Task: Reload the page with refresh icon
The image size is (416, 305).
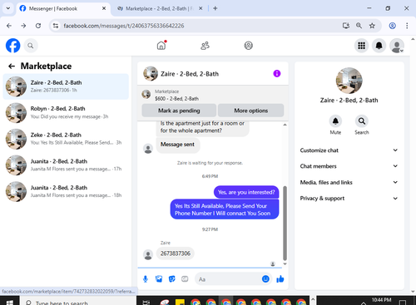Action: click(x=38, y=26)
